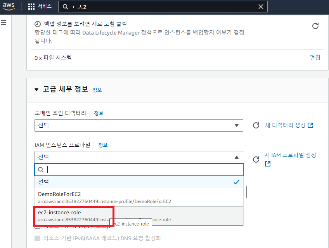
Task: Open 정보 link for IAM 인스턴스 프로파일
Action: [103, 145]
